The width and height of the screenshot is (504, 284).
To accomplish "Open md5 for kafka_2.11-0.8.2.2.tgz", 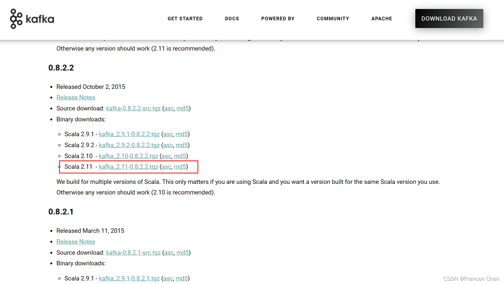I will [180, 167].
